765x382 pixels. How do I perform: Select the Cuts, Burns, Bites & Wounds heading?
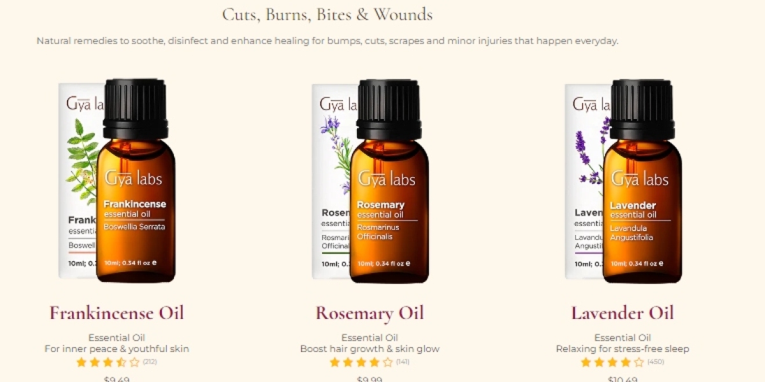pos(328,15)
